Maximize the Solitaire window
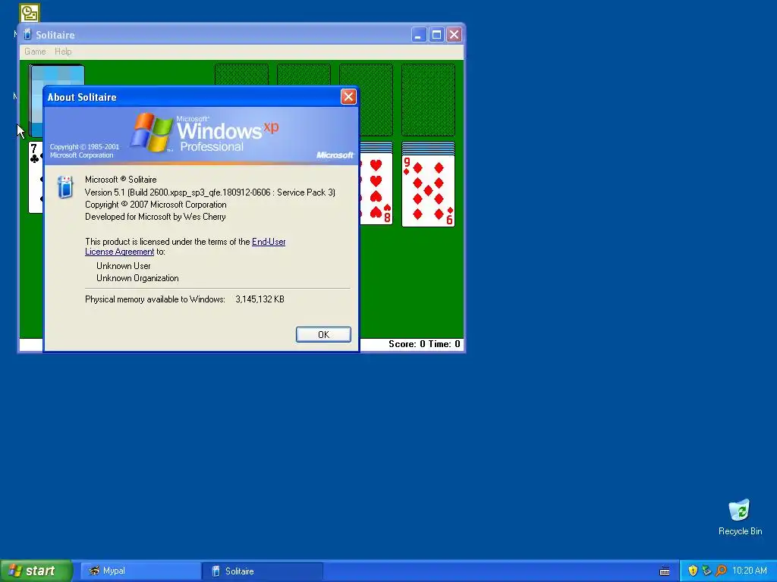The width and height of the screenshot is (777, 582). pos(436,35)
